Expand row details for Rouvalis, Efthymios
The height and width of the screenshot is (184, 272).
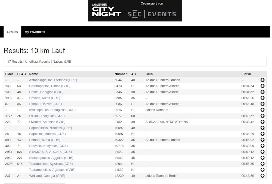pos(262,146)
